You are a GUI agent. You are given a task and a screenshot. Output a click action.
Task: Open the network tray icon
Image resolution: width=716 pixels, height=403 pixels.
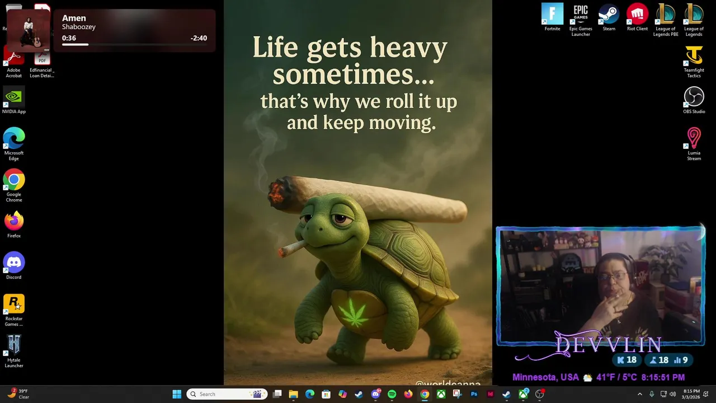663,394
